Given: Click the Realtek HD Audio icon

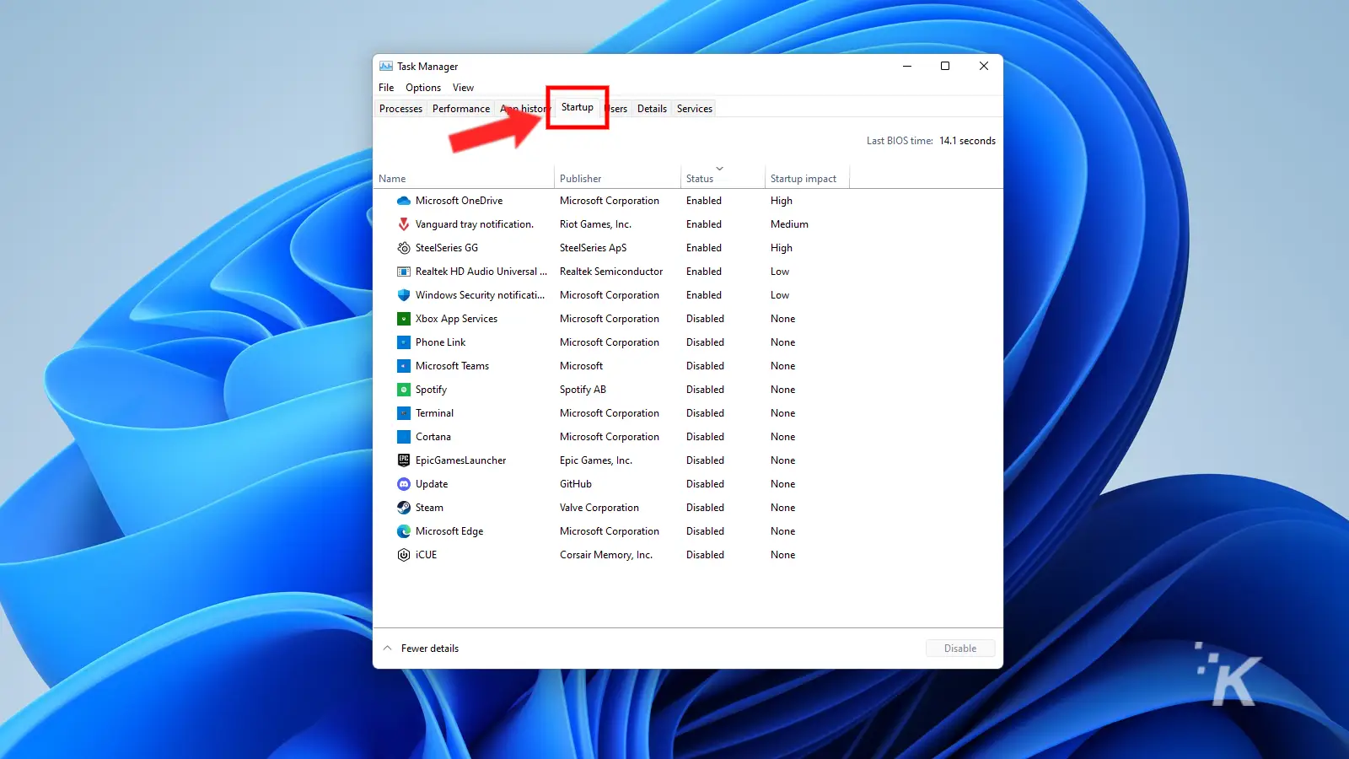Looking at the screenshot, I should click(404, 272).
